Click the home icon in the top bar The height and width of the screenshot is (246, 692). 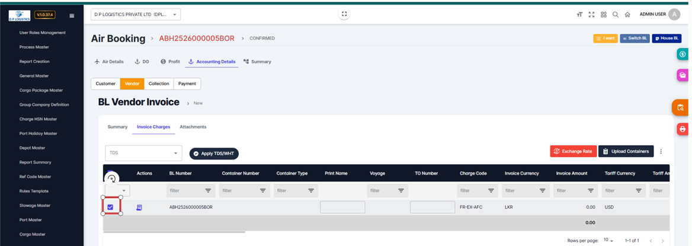[627, 15]
